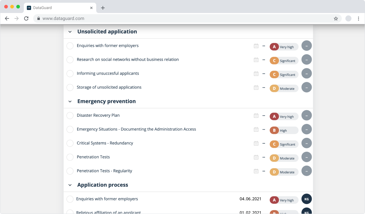The image size is (365, 214).
Task: Click calendar icon for Disaster Recovery Plan
Action: pos(256,115)
